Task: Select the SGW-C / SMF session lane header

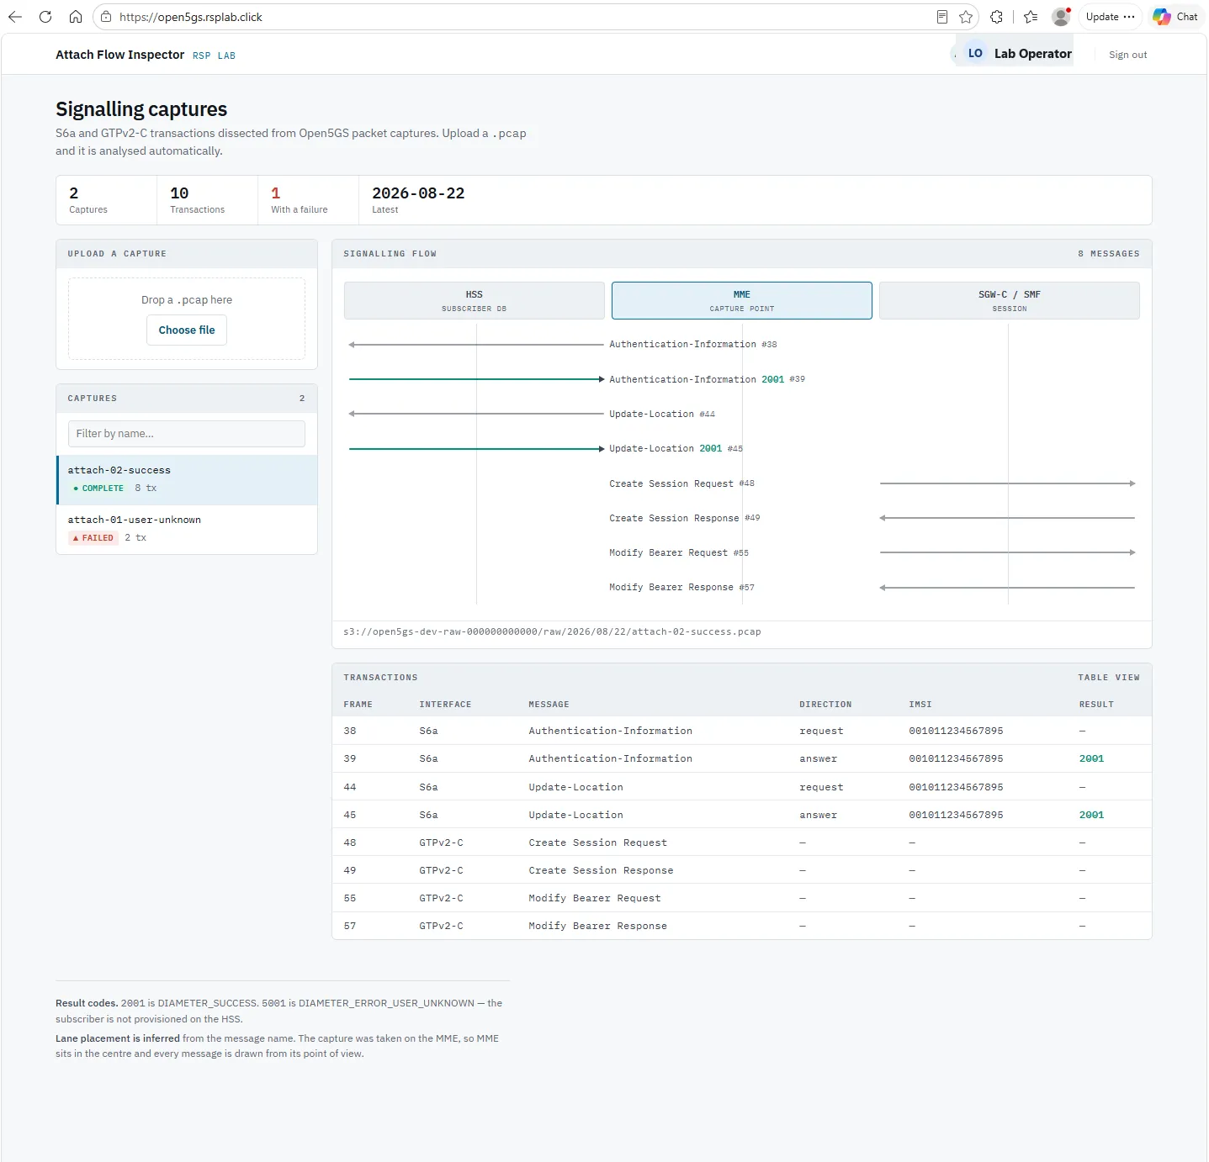Action: (1010, 301)
